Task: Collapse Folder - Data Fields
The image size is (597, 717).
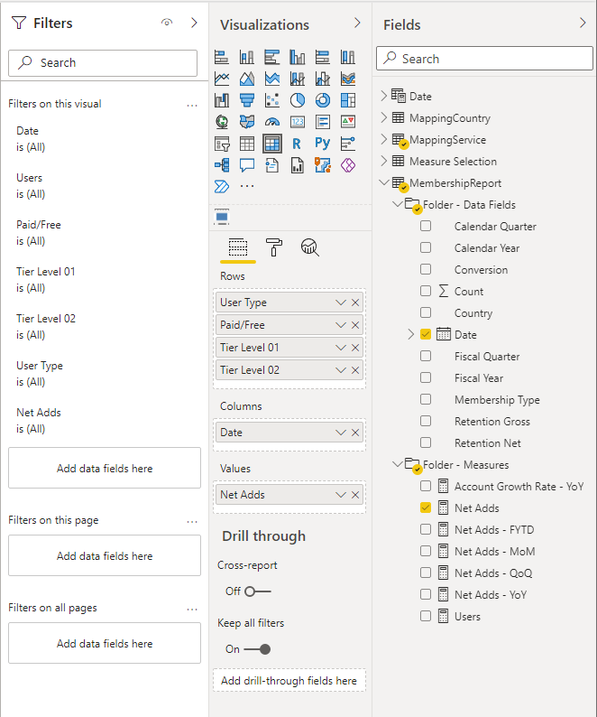Action: click(x=398, y=204)
